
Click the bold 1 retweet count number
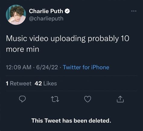tap(7, 83)
